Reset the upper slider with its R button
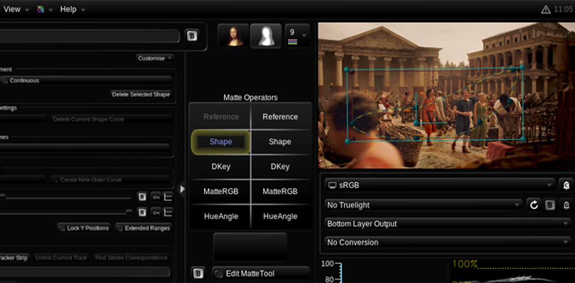This screenshot has width=575, height=283. pyautogui.click(x=142, y=197)
